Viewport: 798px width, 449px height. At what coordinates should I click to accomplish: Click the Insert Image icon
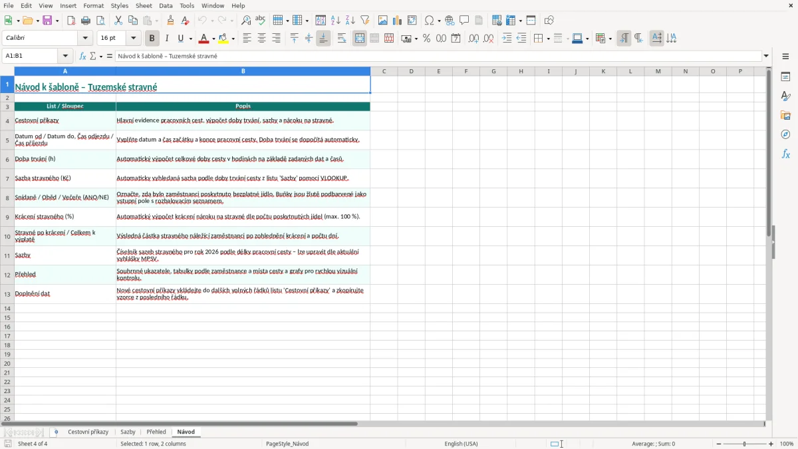[x=383, y=21]
